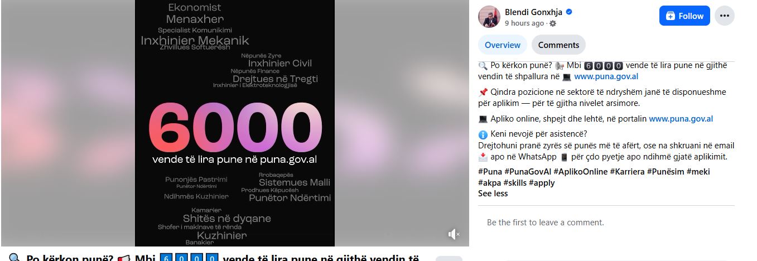Click the post privacy gear icon
Screen dimensions: 757x261
553,23
